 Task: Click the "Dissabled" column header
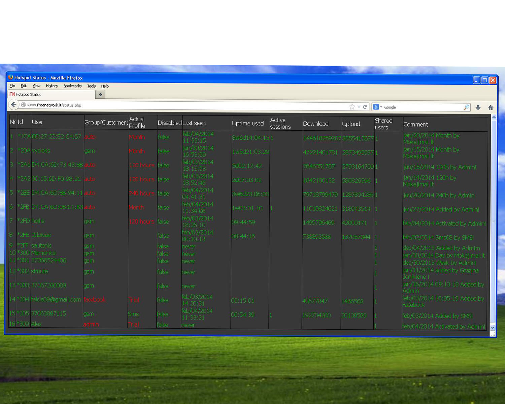170,123
